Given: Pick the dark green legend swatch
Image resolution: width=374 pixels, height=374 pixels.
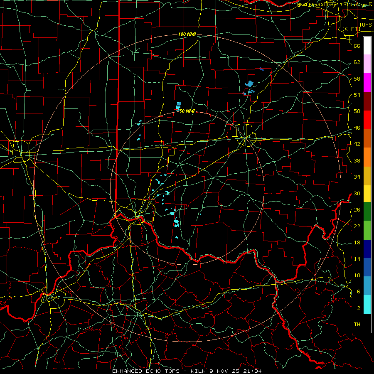Looking at the screenshot, I should tap(367, 212).
